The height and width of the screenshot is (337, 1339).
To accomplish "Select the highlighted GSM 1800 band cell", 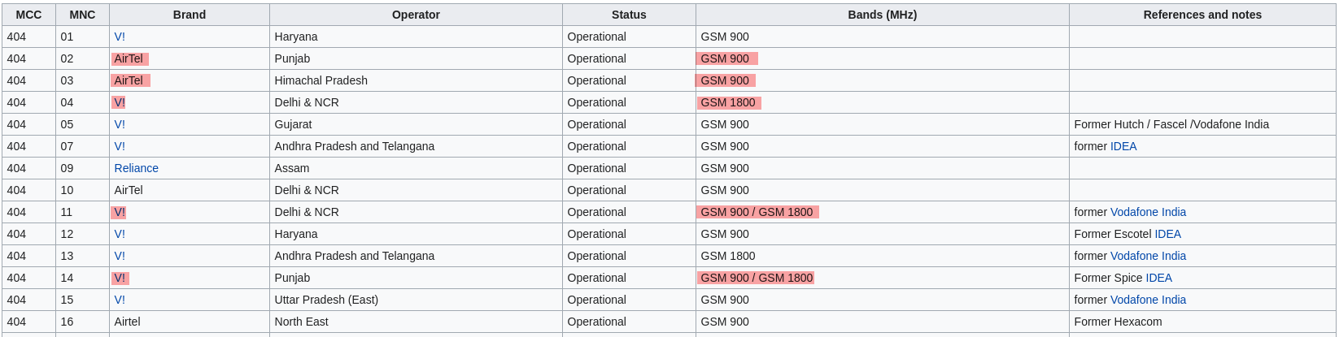I will (x=727, y=102).
